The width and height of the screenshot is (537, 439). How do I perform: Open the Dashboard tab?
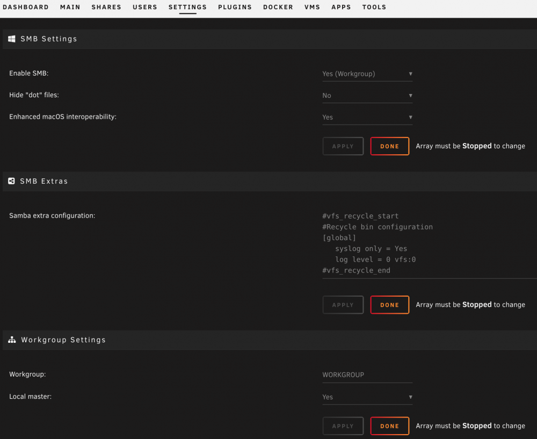pos(26,7)
